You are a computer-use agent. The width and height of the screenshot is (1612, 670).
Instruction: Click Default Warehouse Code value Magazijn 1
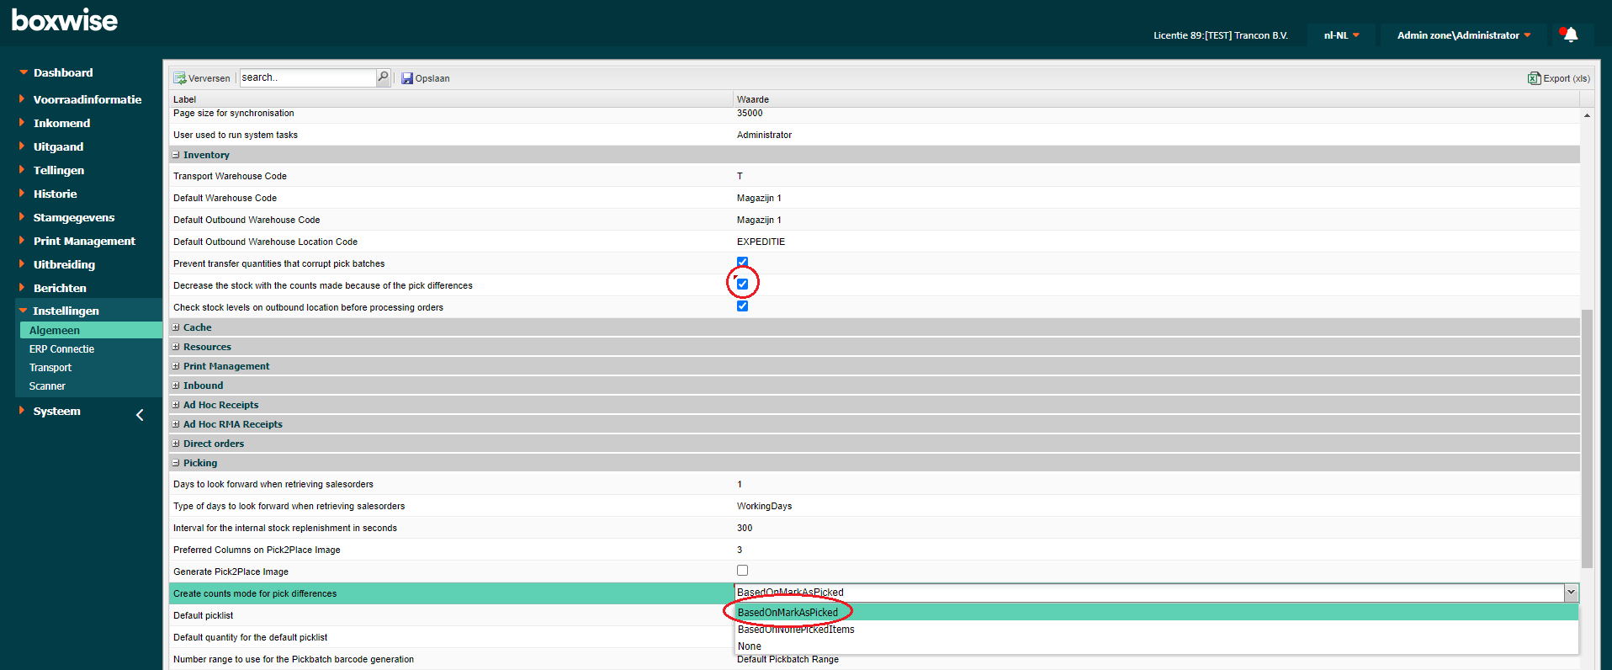tap(759, 198)
